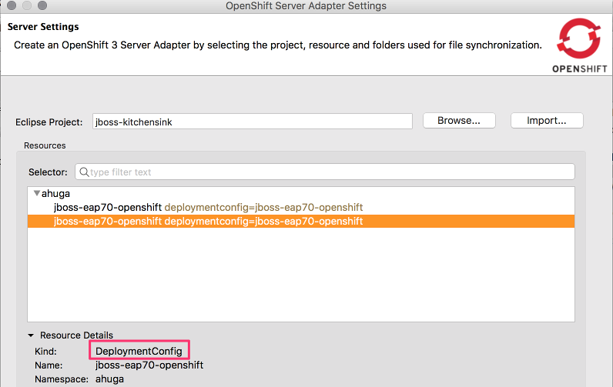Click the DeploymentConfig Kind value
613x387 pixels.
point(139,351)
